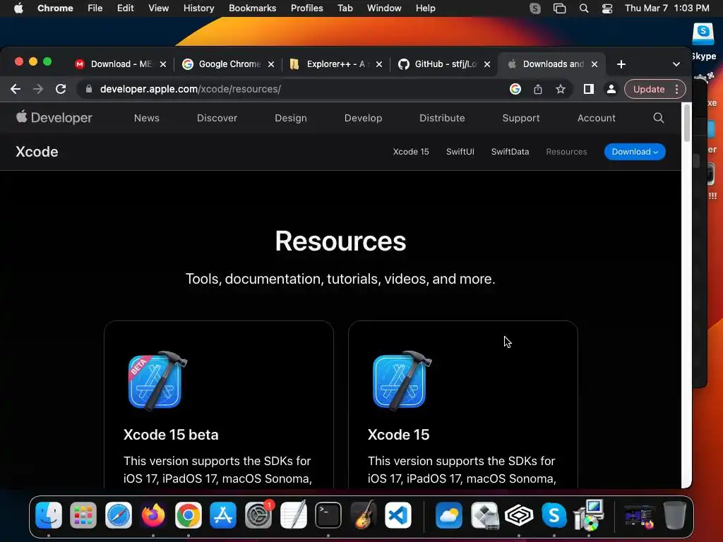Open the Distribute section
This screenshot has width=723, height=542.
(442, 118)
